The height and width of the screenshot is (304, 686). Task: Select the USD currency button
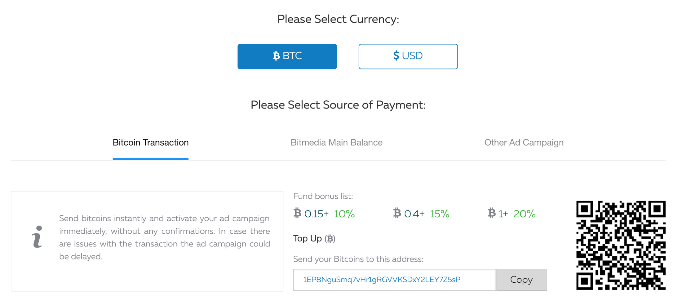tap(408, 56)
